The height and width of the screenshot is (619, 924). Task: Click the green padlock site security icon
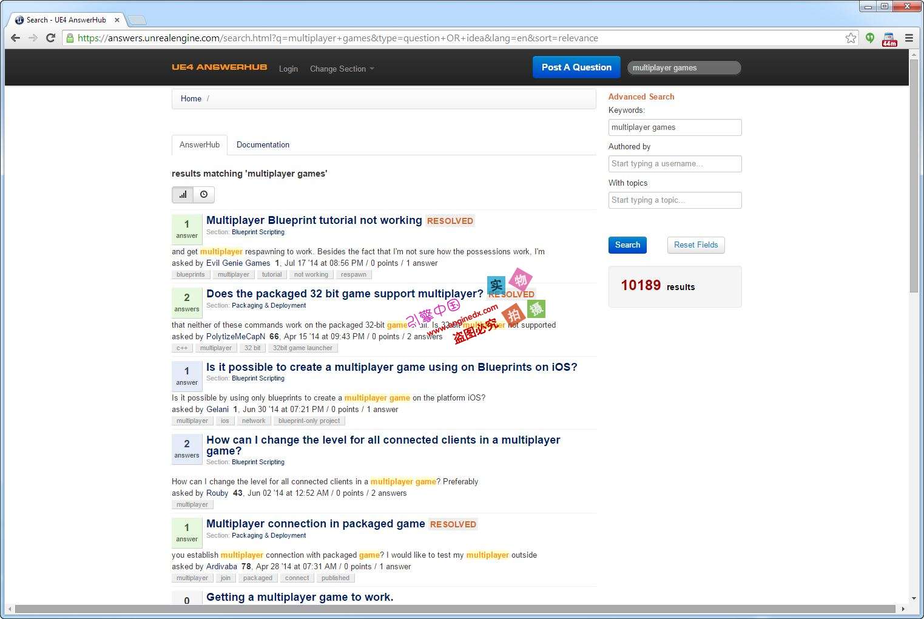[x=70, y=38]
